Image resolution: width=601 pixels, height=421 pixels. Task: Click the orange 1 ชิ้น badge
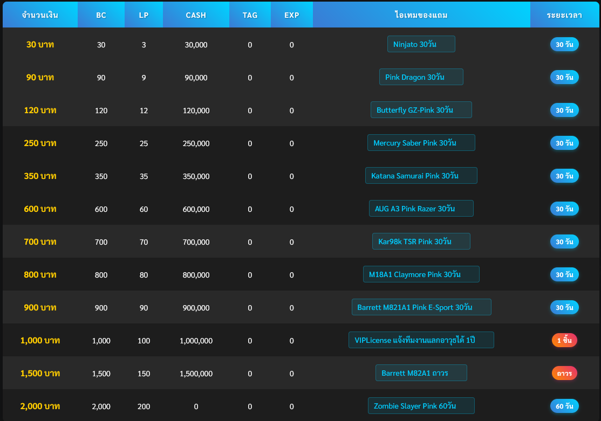[x=564, y=340]
